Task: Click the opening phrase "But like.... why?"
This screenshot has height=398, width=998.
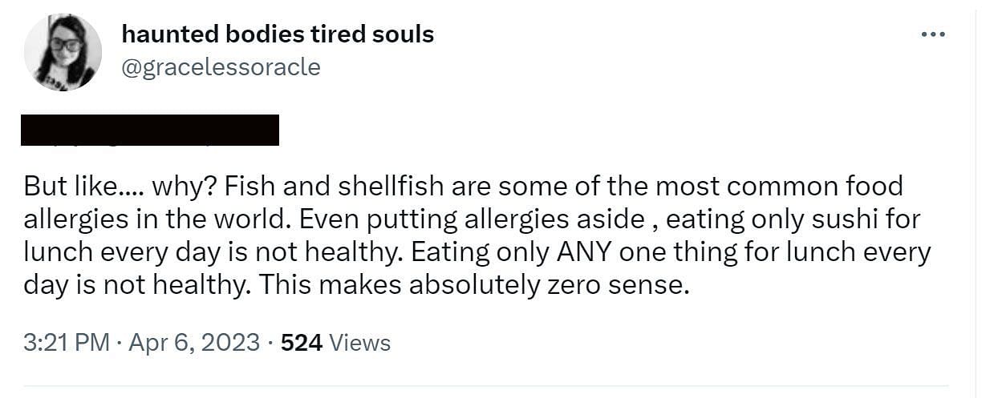Action: [x=118, y=187]
